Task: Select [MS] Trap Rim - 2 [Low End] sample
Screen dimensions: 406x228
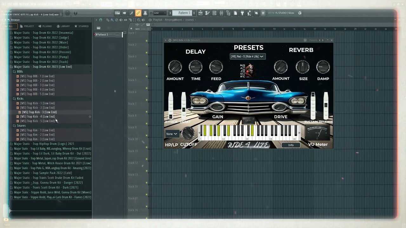Action: point(37,135)
